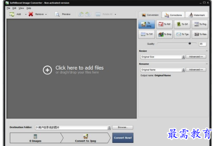
Task: Open the File menu
Action: (x=9, y=8)
